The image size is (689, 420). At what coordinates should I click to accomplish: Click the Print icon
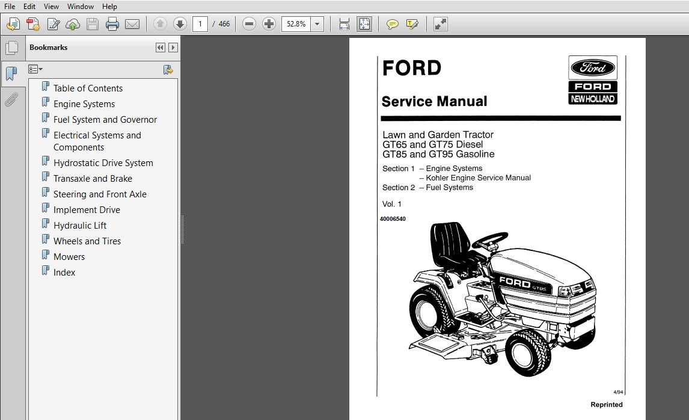tap(112, 23)
